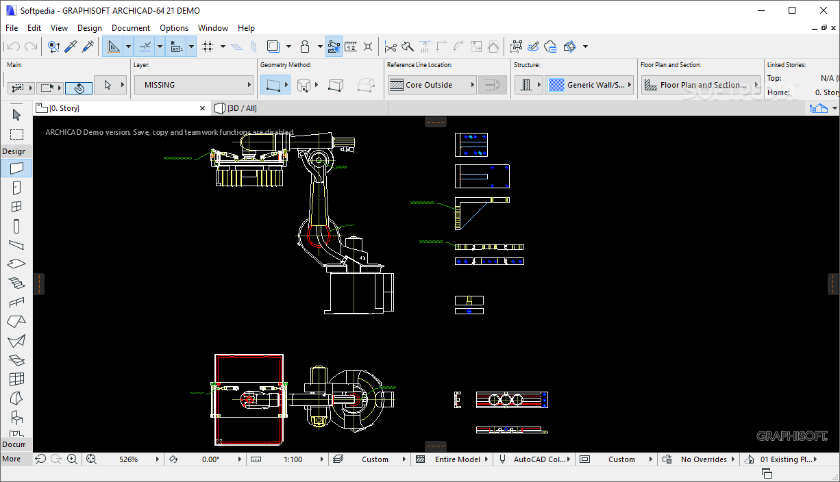Pick up parameters with the eyedropper

point(71,47)
